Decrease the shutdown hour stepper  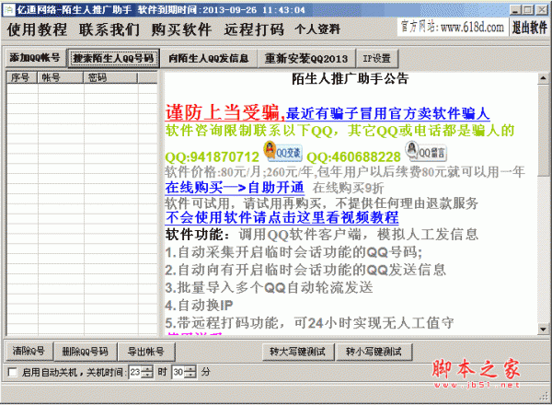(147, 375)
